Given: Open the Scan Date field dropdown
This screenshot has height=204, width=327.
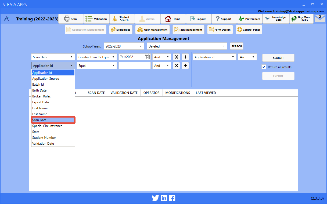Looking at the screenshot, I should (53, 57).
